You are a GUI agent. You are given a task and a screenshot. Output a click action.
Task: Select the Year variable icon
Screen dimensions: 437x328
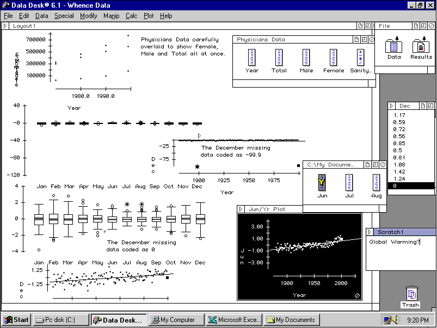[x=251, y=58]
